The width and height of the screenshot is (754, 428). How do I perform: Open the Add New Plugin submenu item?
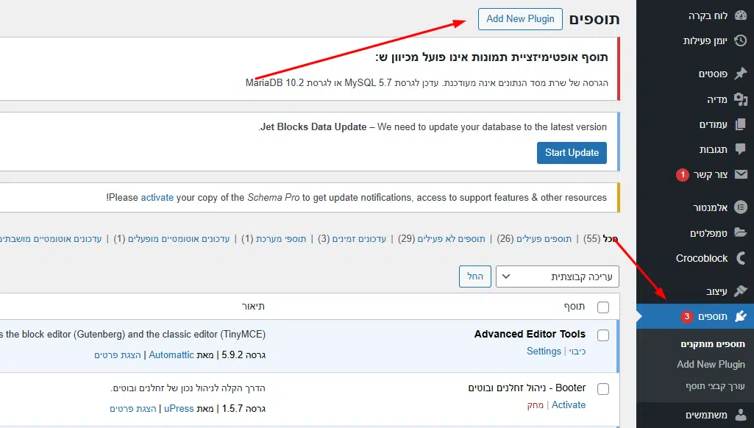(711, 364)
